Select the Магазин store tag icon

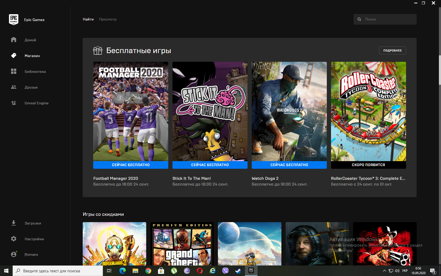14,55
